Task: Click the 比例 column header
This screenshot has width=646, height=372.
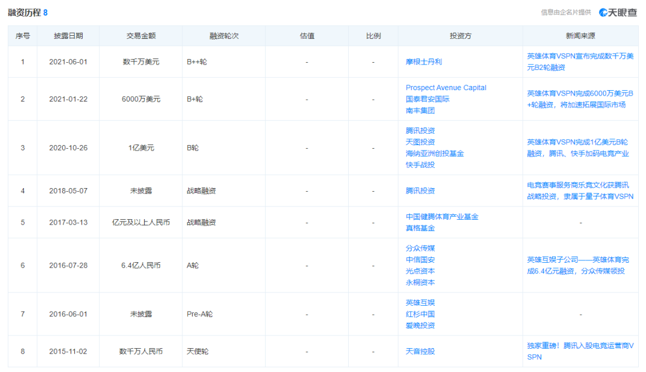Action: [373, 36]
